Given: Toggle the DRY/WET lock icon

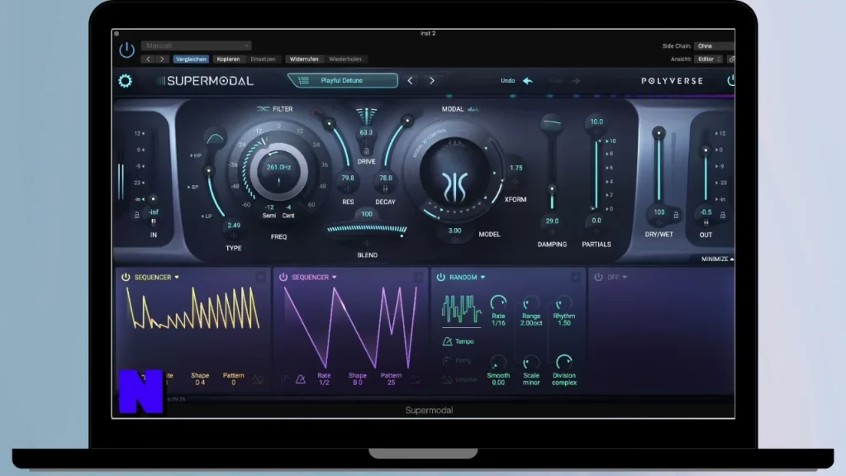Looking at the screenshot, I should (x=676, y=215).
